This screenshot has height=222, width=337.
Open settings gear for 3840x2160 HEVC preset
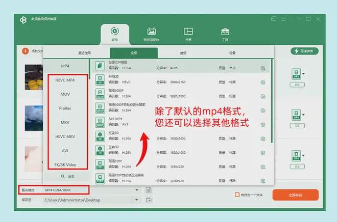(x=263, y=82)
